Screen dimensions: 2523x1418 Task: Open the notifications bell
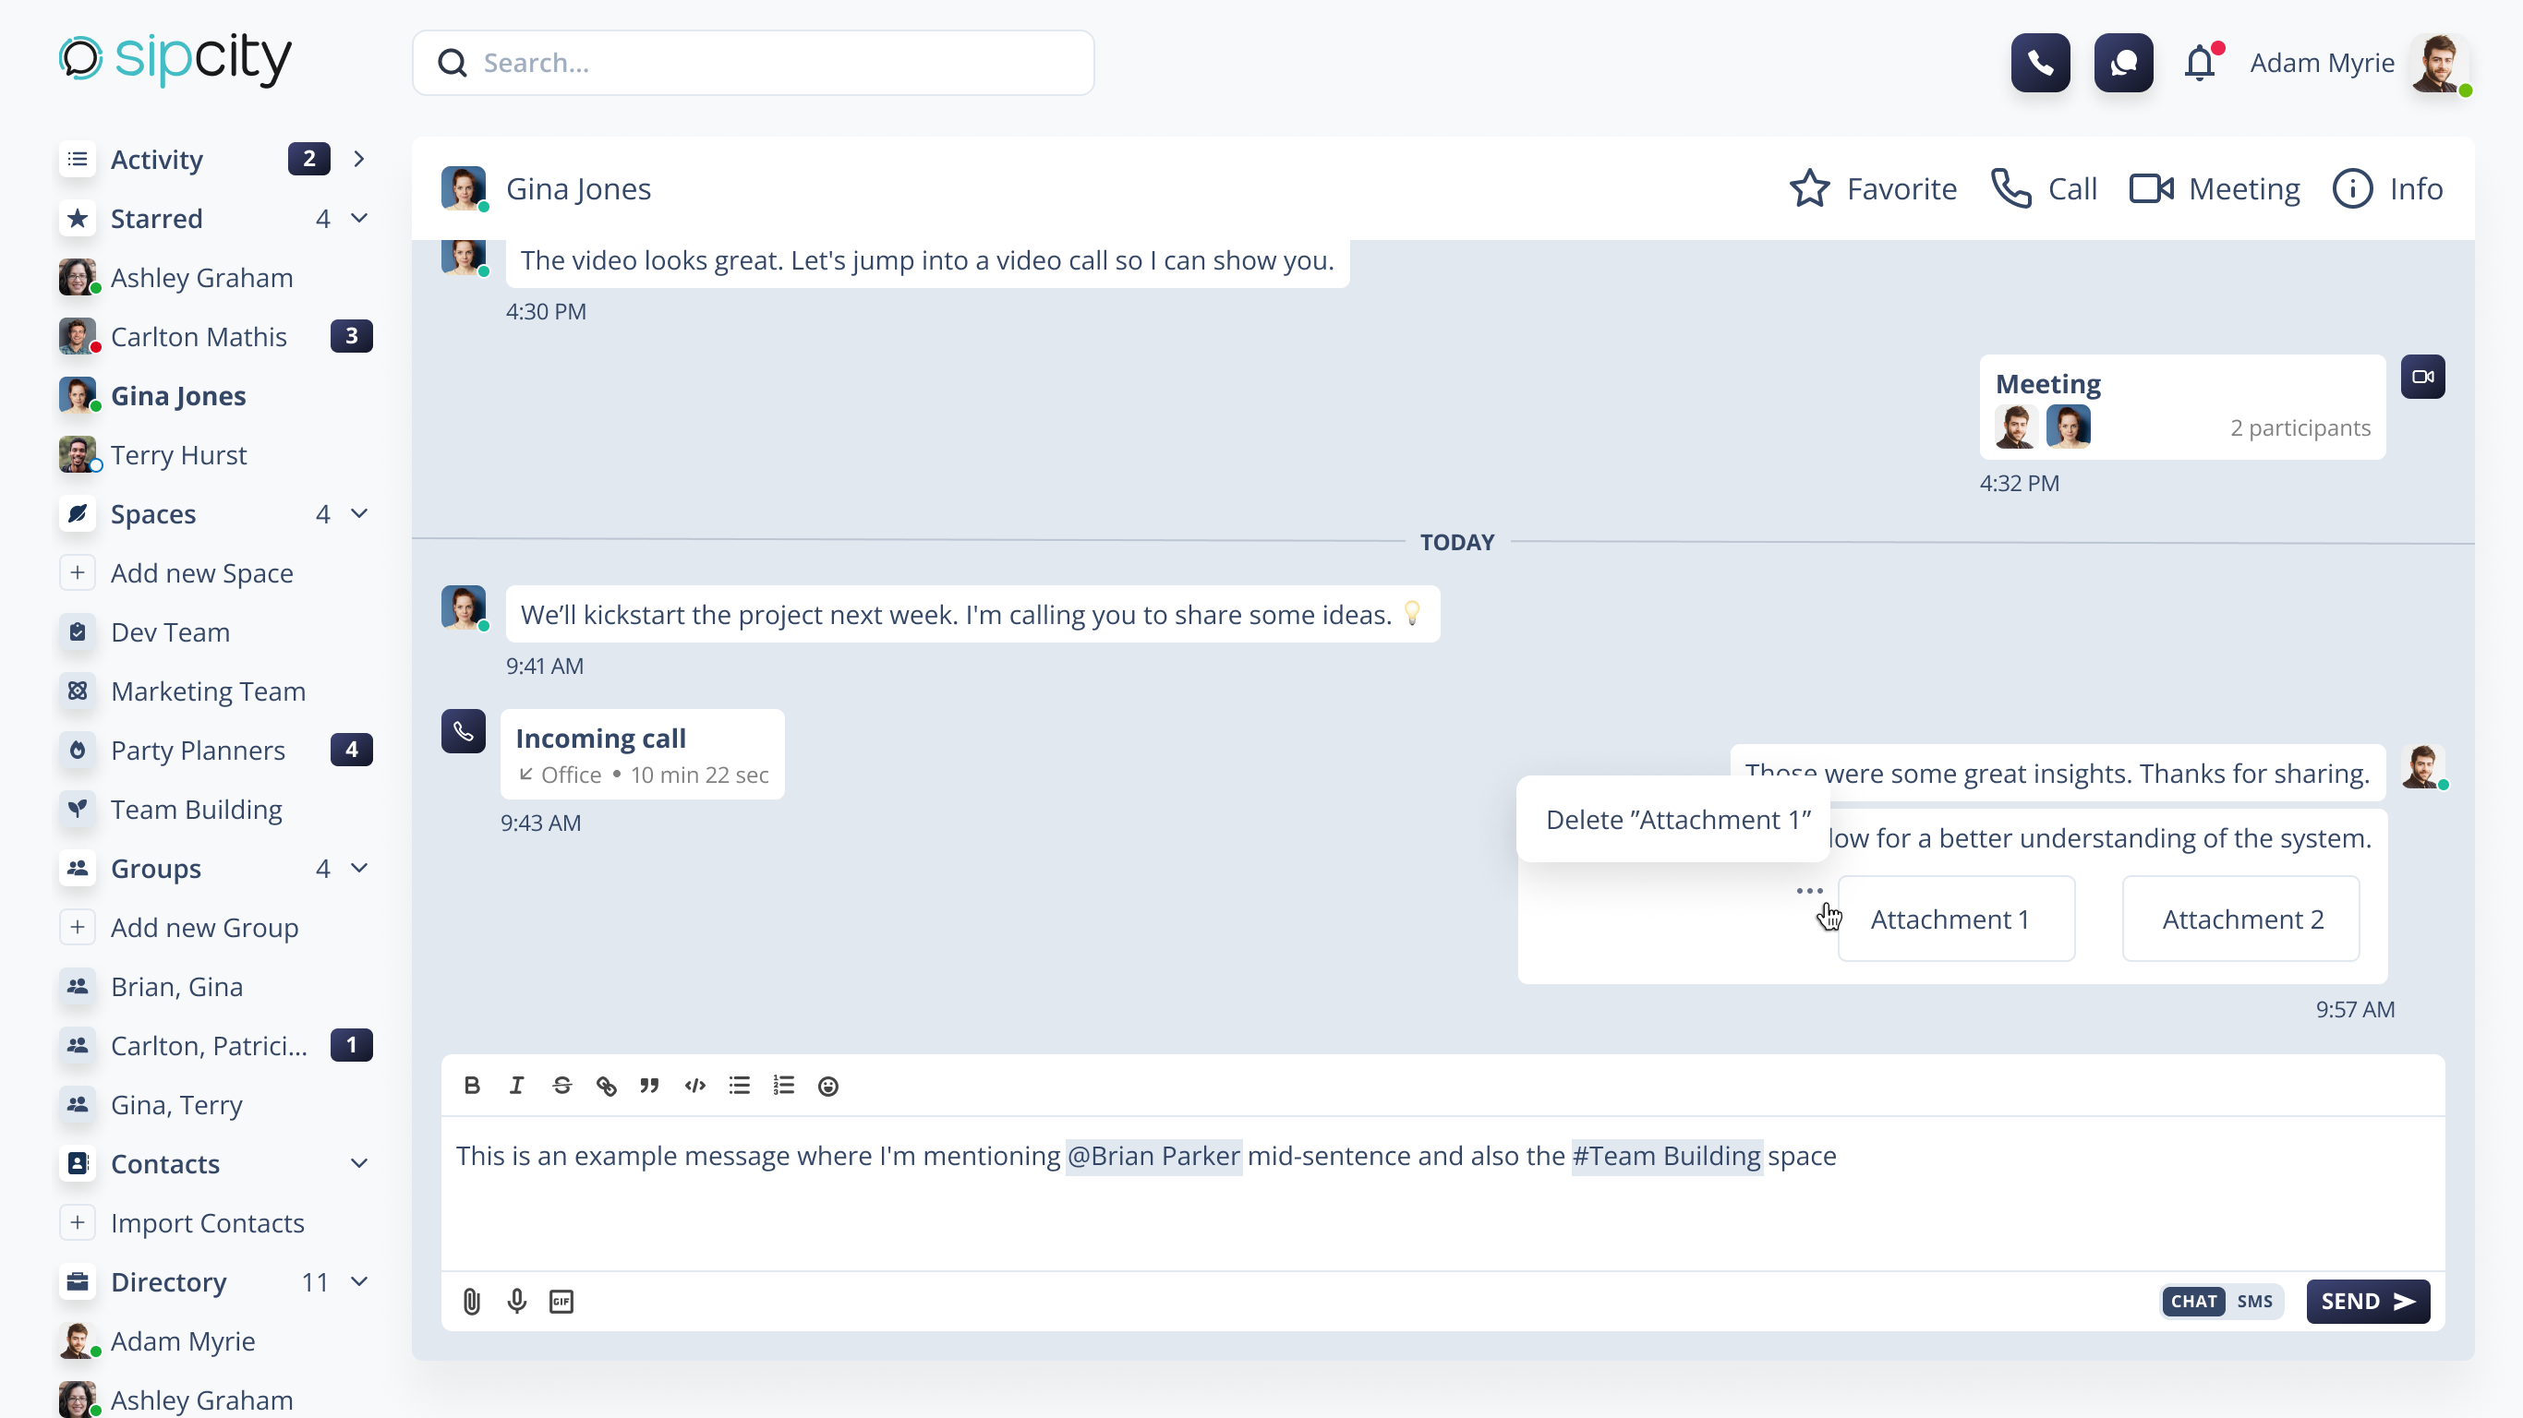2200,63
